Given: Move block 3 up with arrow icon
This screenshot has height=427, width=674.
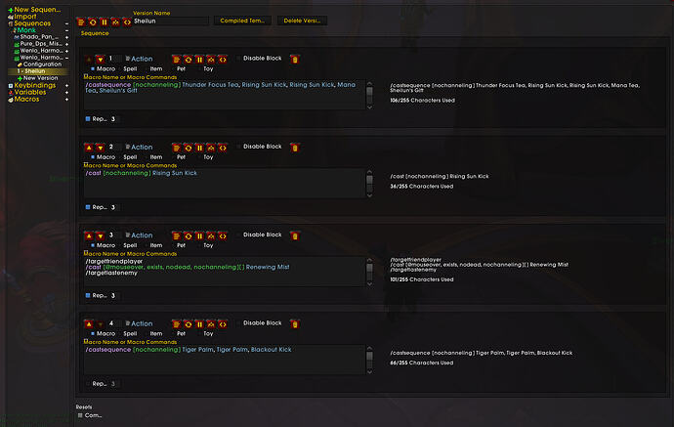Looking at the screenshot, I should 88,235.
